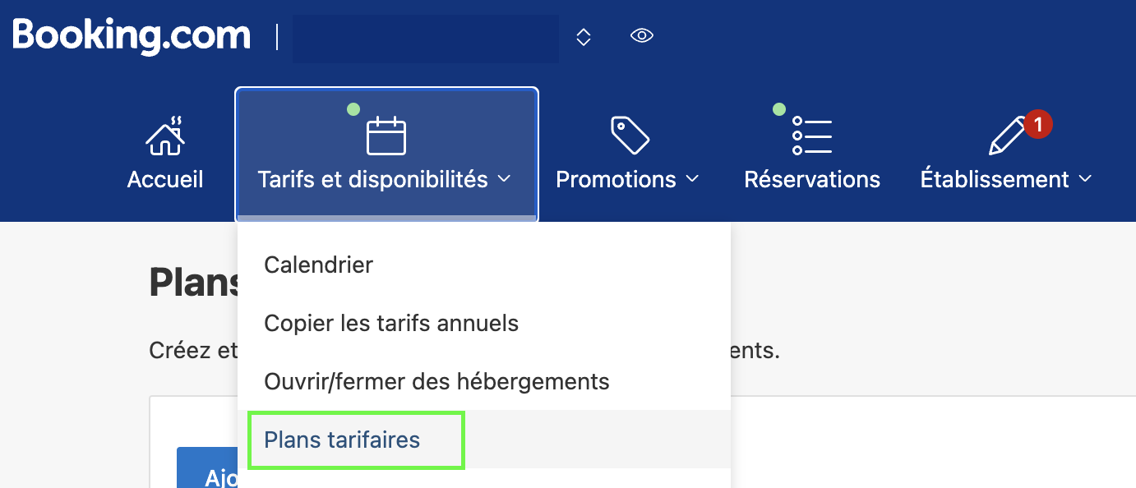Open the Réservations tab label
This screenshot has width=1136, height=488.
coord(812,179)
